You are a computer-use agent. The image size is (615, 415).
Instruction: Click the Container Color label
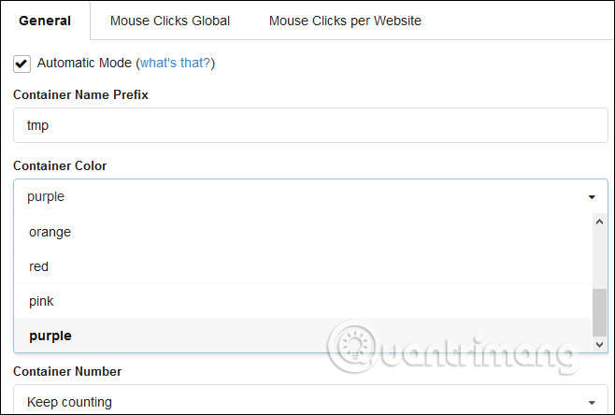coord(60,165)
